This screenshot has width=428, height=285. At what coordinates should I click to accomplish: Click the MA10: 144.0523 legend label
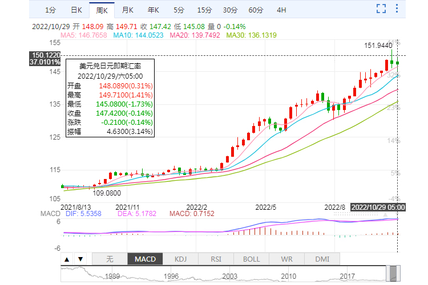(138, 35)
